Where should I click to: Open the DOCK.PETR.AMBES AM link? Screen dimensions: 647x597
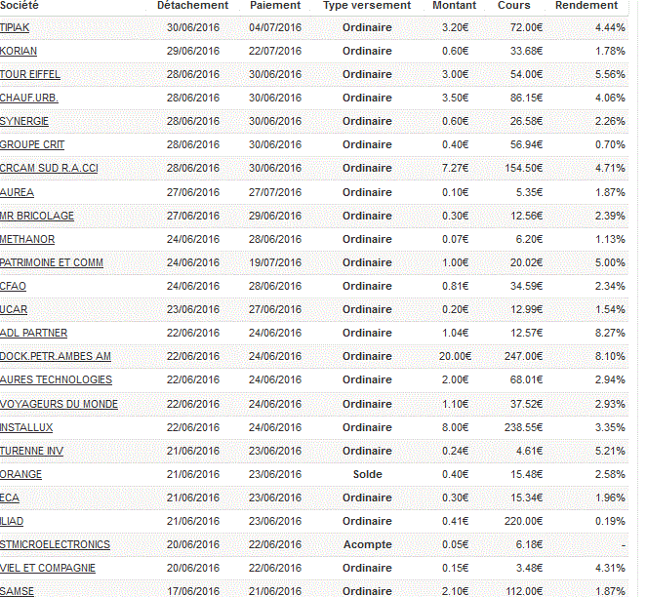point(56,357)
